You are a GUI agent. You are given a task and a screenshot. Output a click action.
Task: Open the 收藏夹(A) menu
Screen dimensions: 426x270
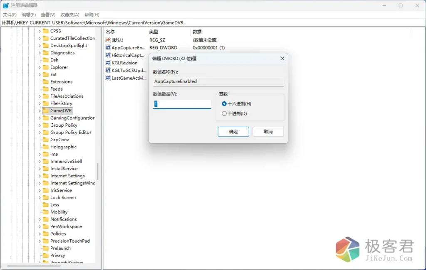[x=70, y=15]
